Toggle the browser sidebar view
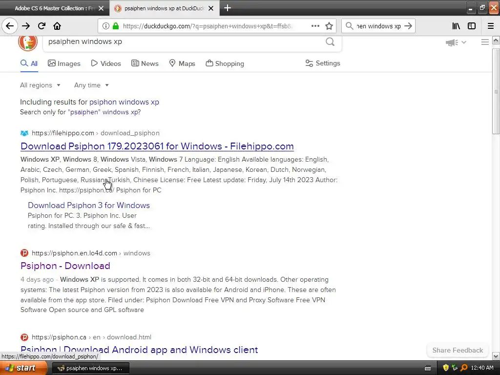The width and height of the screenshot is (500, 375). [x=472, y=26]
